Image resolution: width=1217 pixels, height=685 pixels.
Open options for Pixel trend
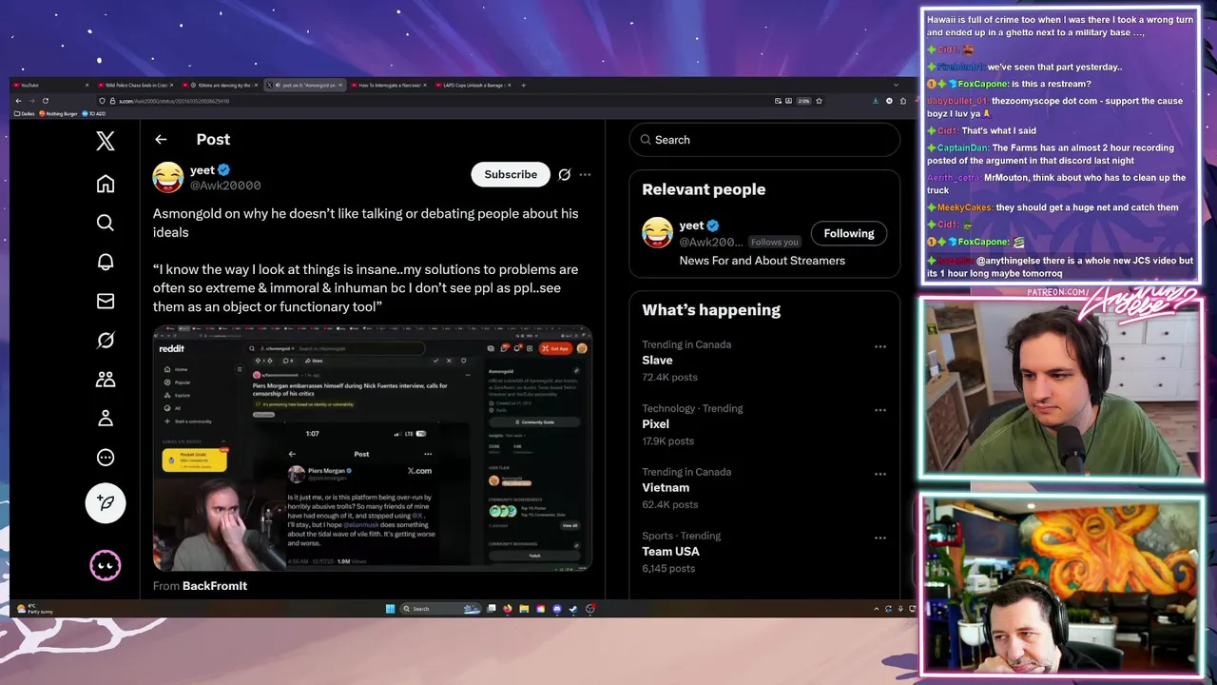tap(880, 410)
